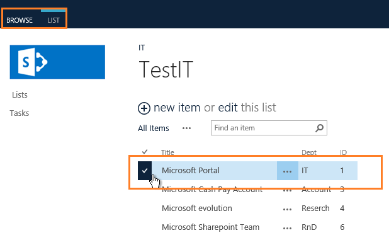The width and height of the screenshot is (389, 240).
Task: Click the SharePoint site logo
Action: tap(57, 62)
